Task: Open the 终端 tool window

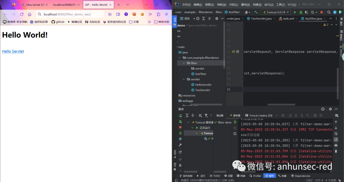Action: [241, 176]
